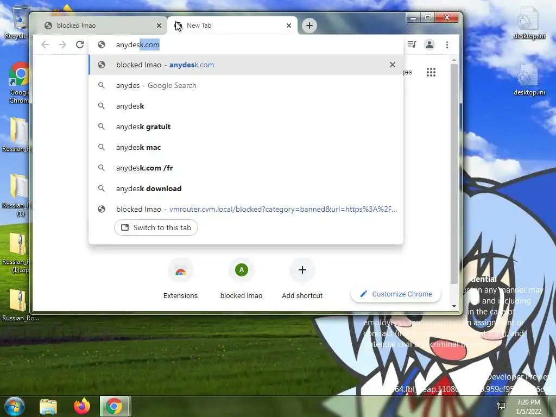Close the blocked lmao tab

(159, 26)
